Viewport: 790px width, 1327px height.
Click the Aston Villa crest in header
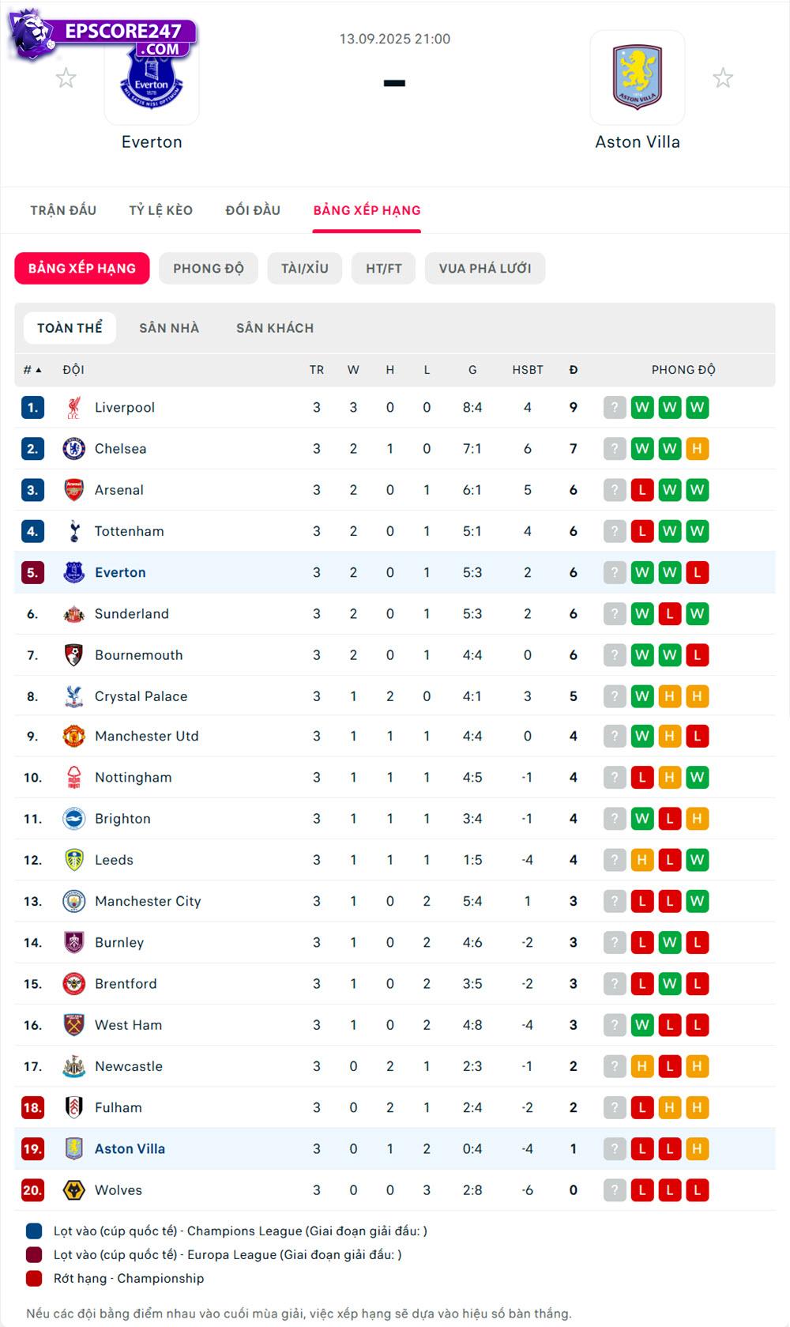pos(637,77)
